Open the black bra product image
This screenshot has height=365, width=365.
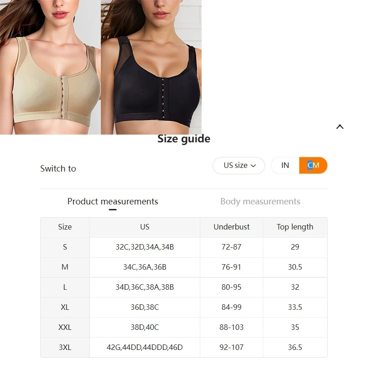pyautogui.click(x=151, y=67)
